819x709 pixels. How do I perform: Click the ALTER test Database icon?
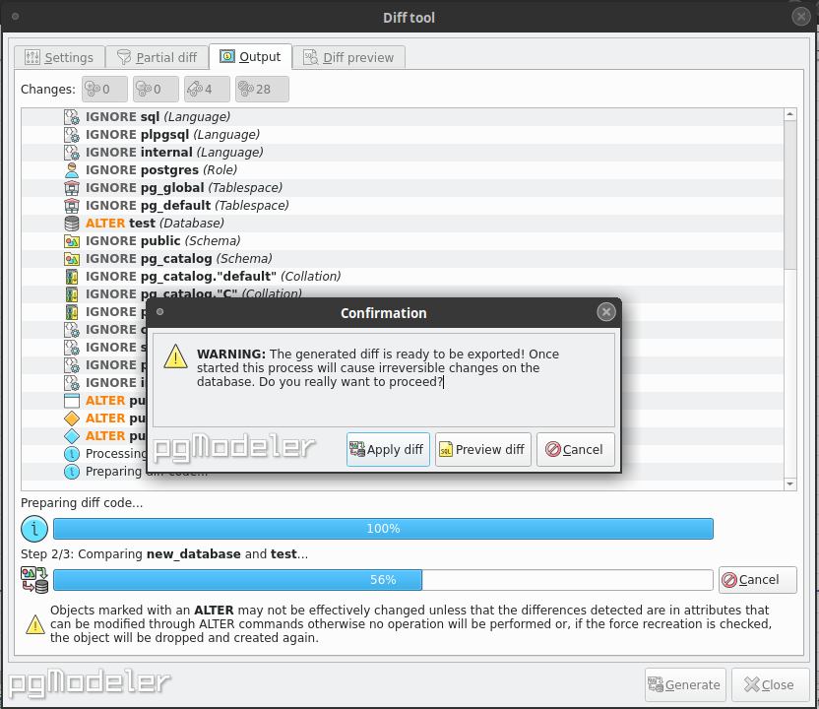point(71,223)
